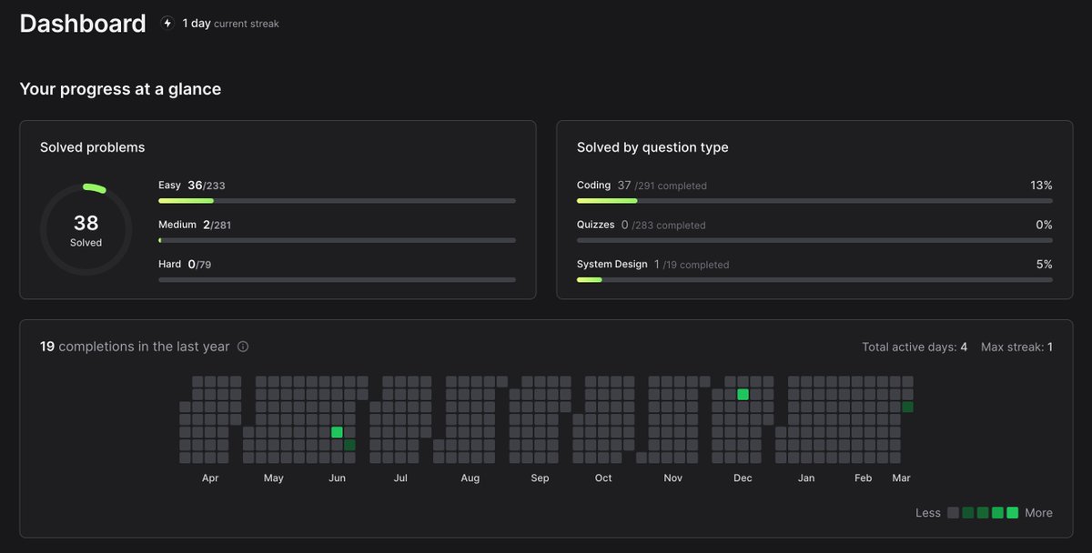1092x553 pixels.
Task: Click the Oct month label
Action: click(603, 478)
